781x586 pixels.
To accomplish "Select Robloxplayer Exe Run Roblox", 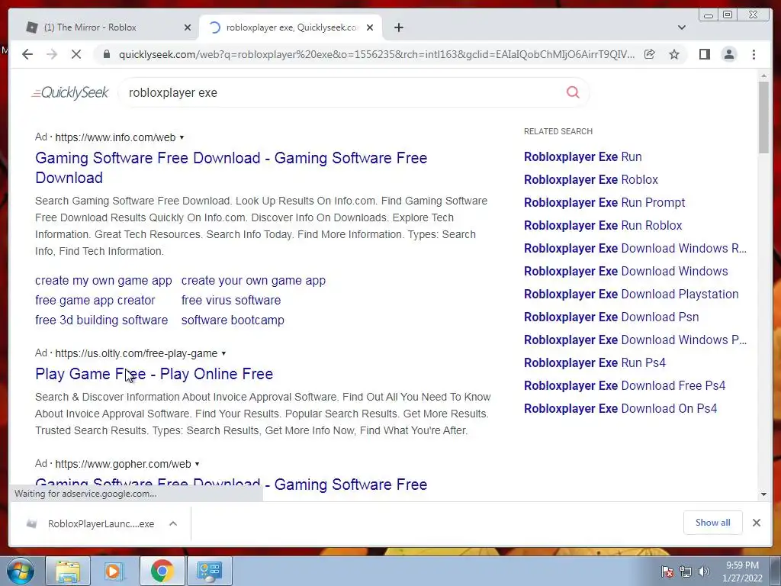I will (603, 226).
